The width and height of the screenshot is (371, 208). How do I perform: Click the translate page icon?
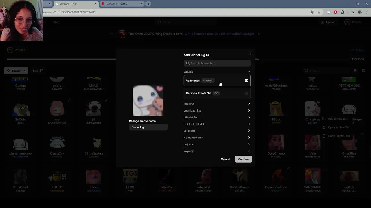(x=312, y=12)
